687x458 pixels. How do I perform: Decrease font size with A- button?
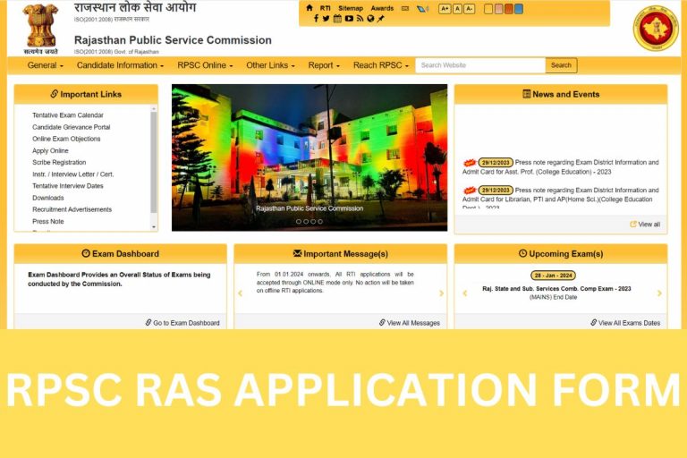[470, 9]
